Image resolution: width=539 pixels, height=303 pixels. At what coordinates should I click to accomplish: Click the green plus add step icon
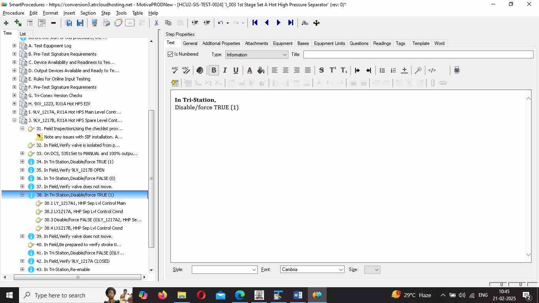(x=6, y=23)
